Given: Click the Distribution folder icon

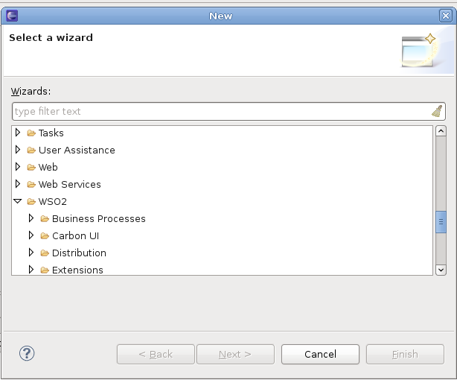Looking at the screenshot, I should (x=45, y=253).
